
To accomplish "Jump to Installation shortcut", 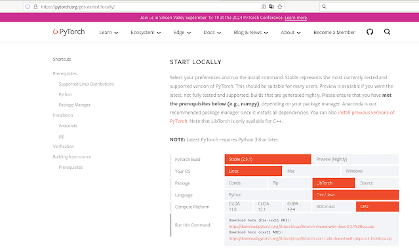I will pos(63,115).
